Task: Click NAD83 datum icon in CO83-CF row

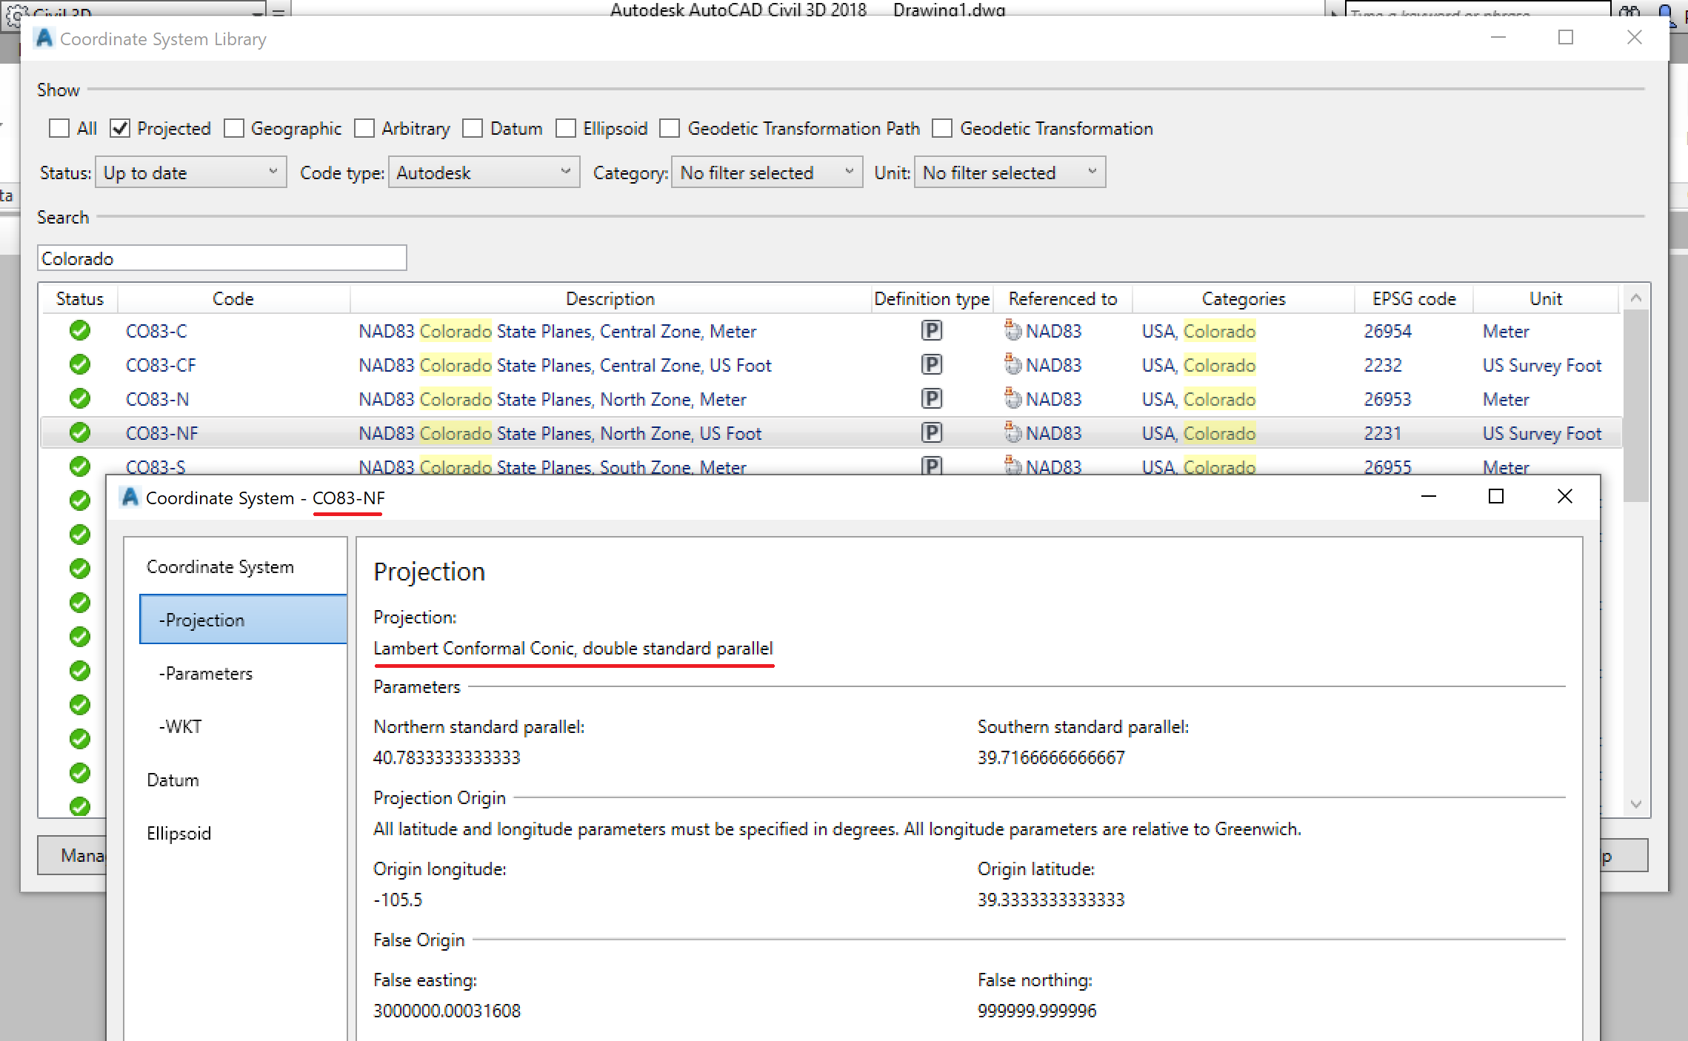Action: point(1013,365)
